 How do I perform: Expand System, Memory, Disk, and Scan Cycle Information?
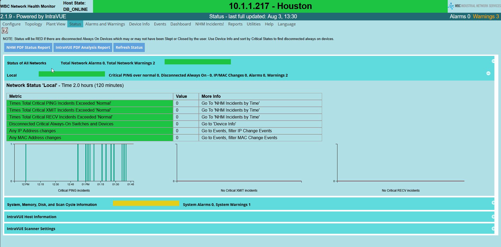click(x=493, y=203)
